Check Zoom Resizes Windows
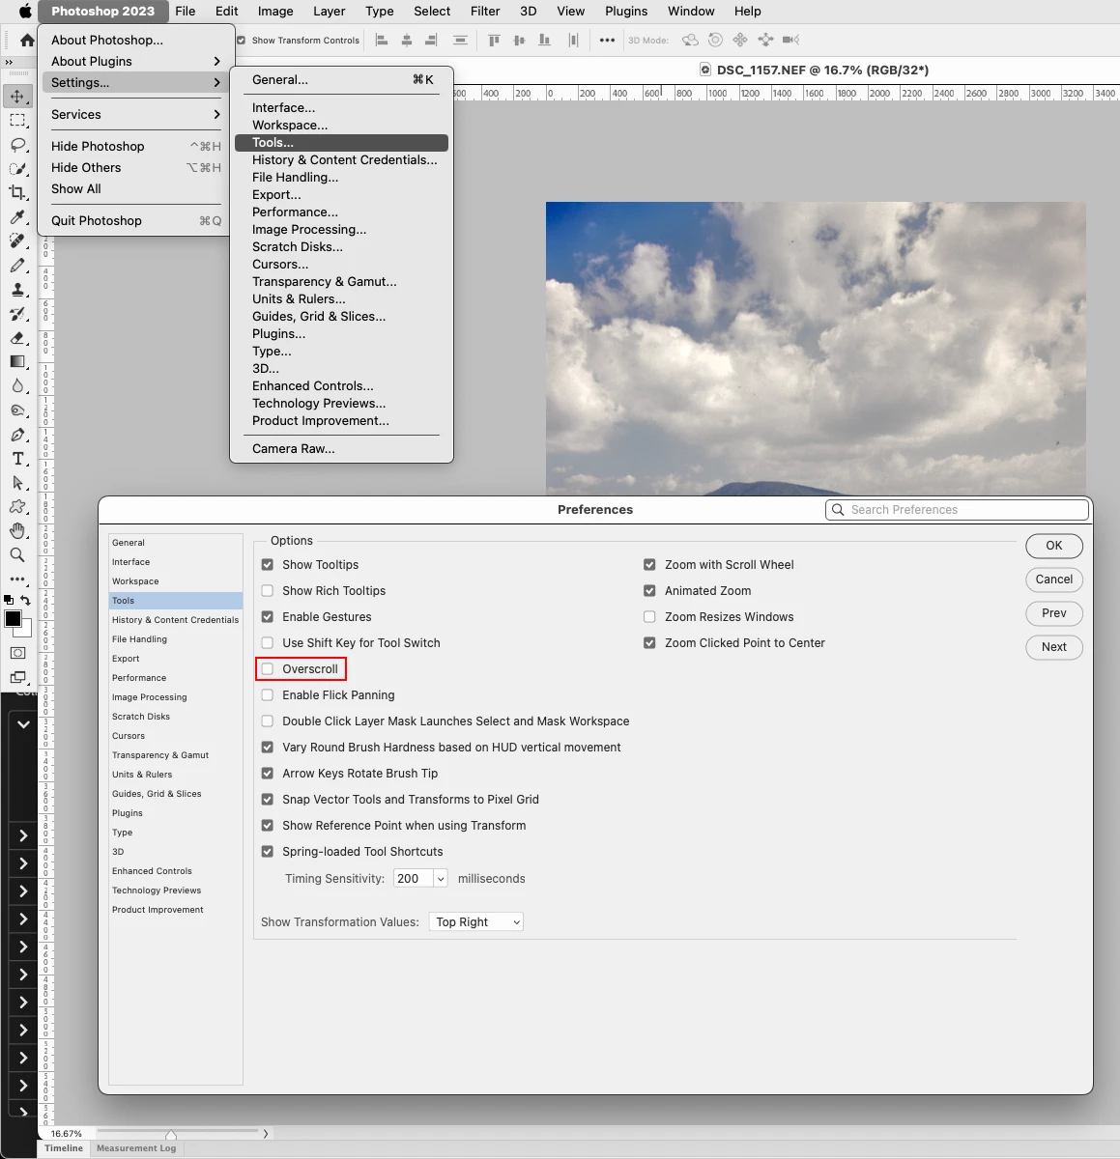 point(649,616)
